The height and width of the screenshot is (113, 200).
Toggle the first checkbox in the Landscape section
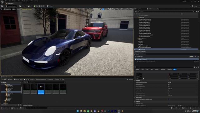(169, 104)
